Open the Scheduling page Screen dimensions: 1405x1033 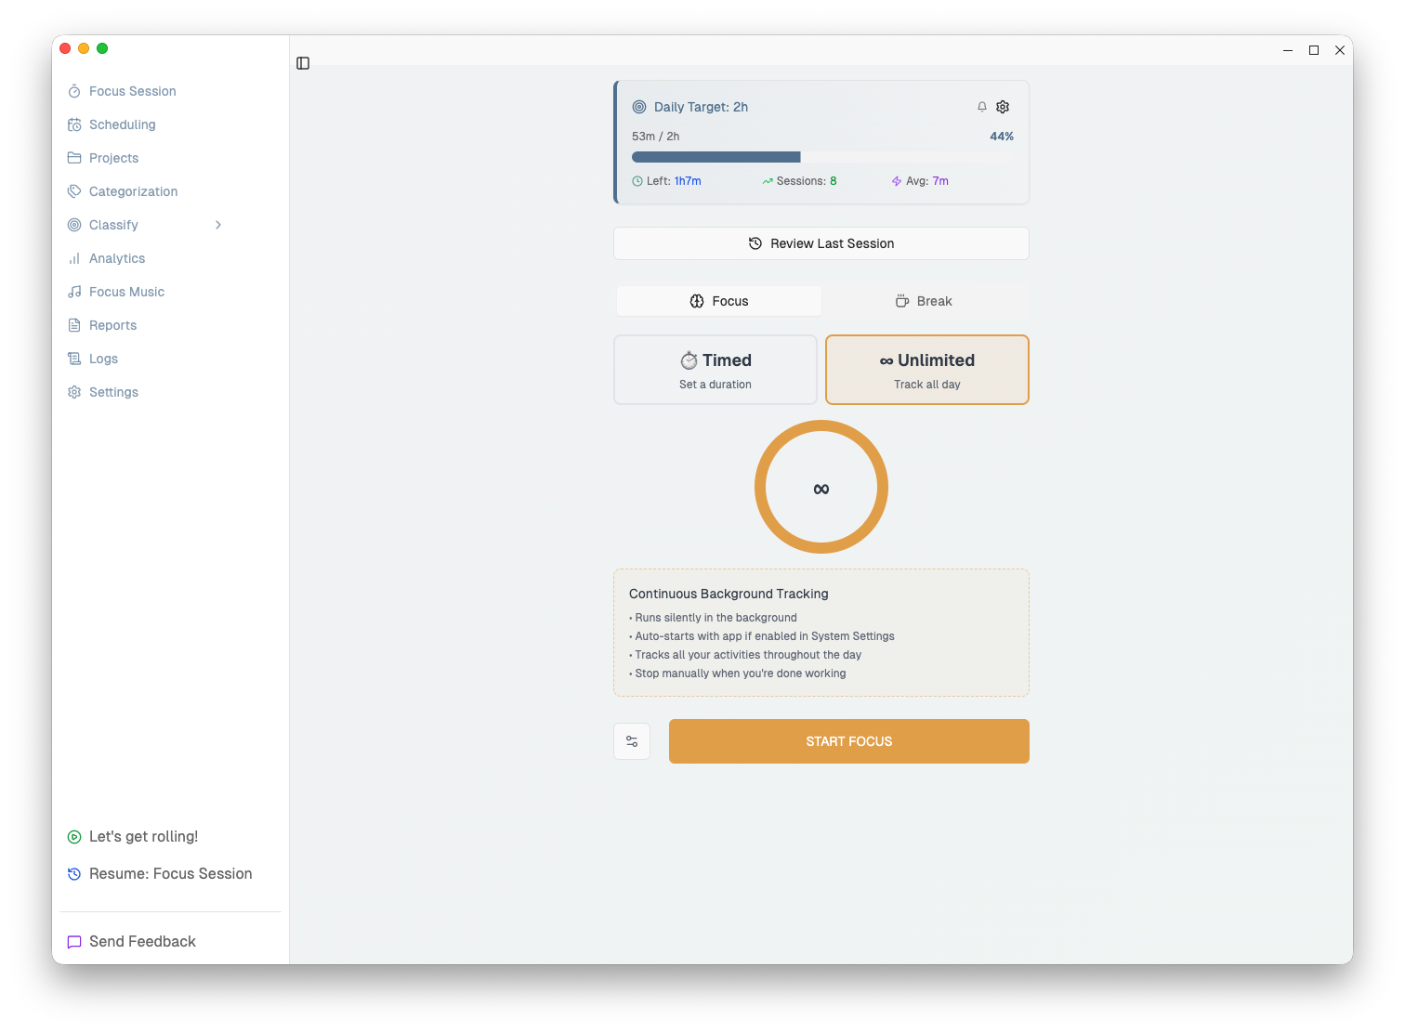122,124
